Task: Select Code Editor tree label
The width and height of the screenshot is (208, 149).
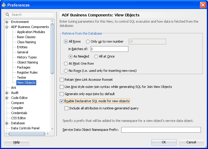Action: 19,98
